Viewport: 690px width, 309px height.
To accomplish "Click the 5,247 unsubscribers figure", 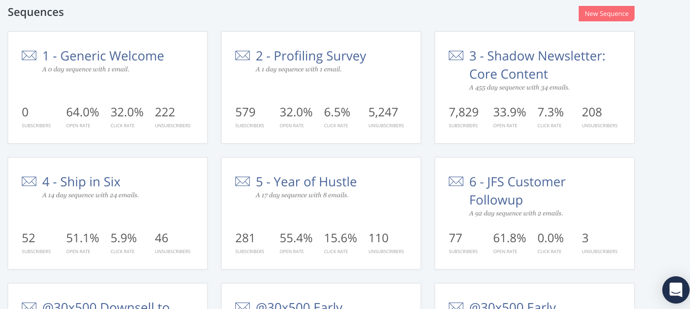I will coord(383,112).
